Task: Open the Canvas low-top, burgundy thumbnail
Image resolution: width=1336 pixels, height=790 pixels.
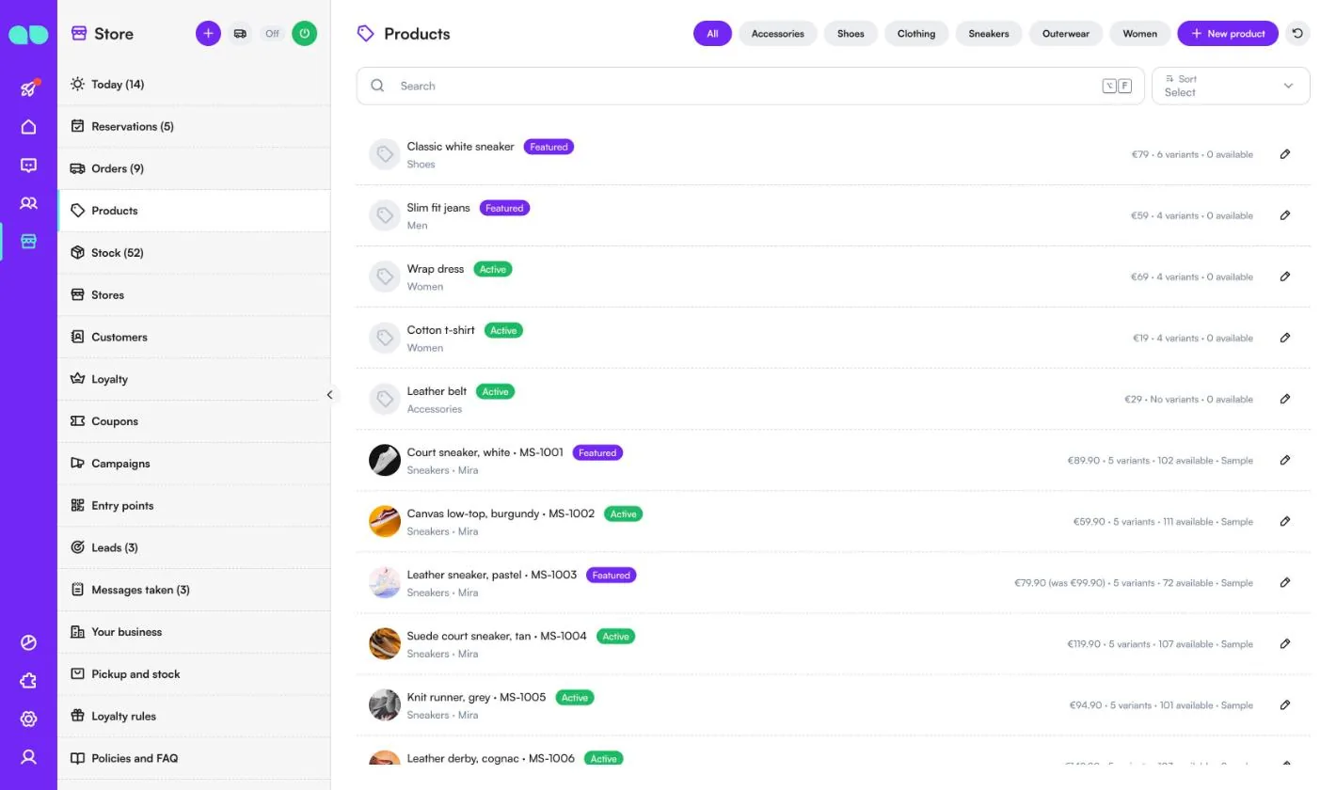Action: [x=385, y=521]
